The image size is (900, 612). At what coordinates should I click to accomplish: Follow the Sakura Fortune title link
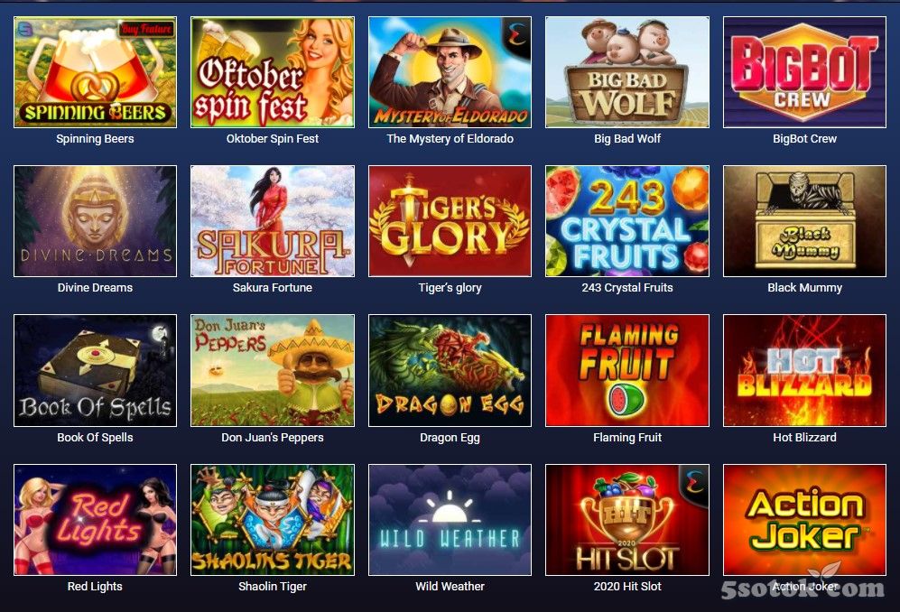pos(272,288)
